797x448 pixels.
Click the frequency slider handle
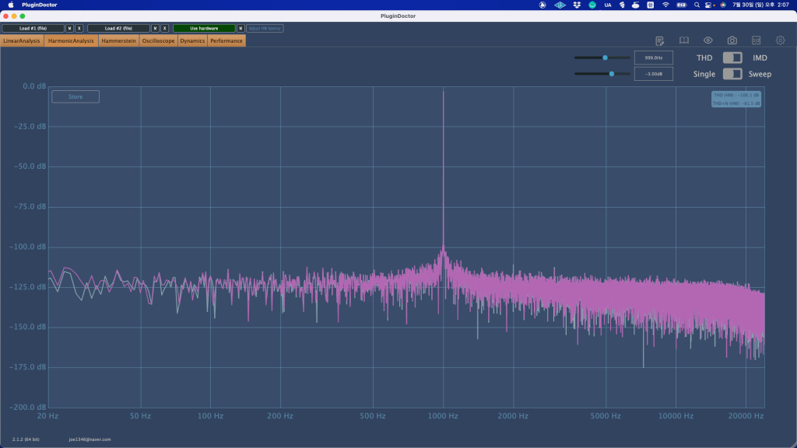(x=605, y=58)
